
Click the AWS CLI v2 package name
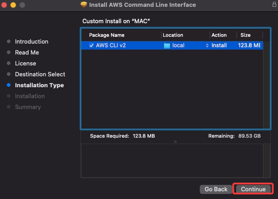point(111,45)
